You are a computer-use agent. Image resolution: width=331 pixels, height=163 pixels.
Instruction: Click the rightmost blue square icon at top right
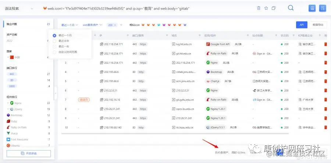pos(323,8)
